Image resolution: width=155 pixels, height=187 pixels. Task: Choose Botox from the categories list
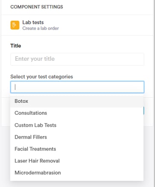point(77,101)
